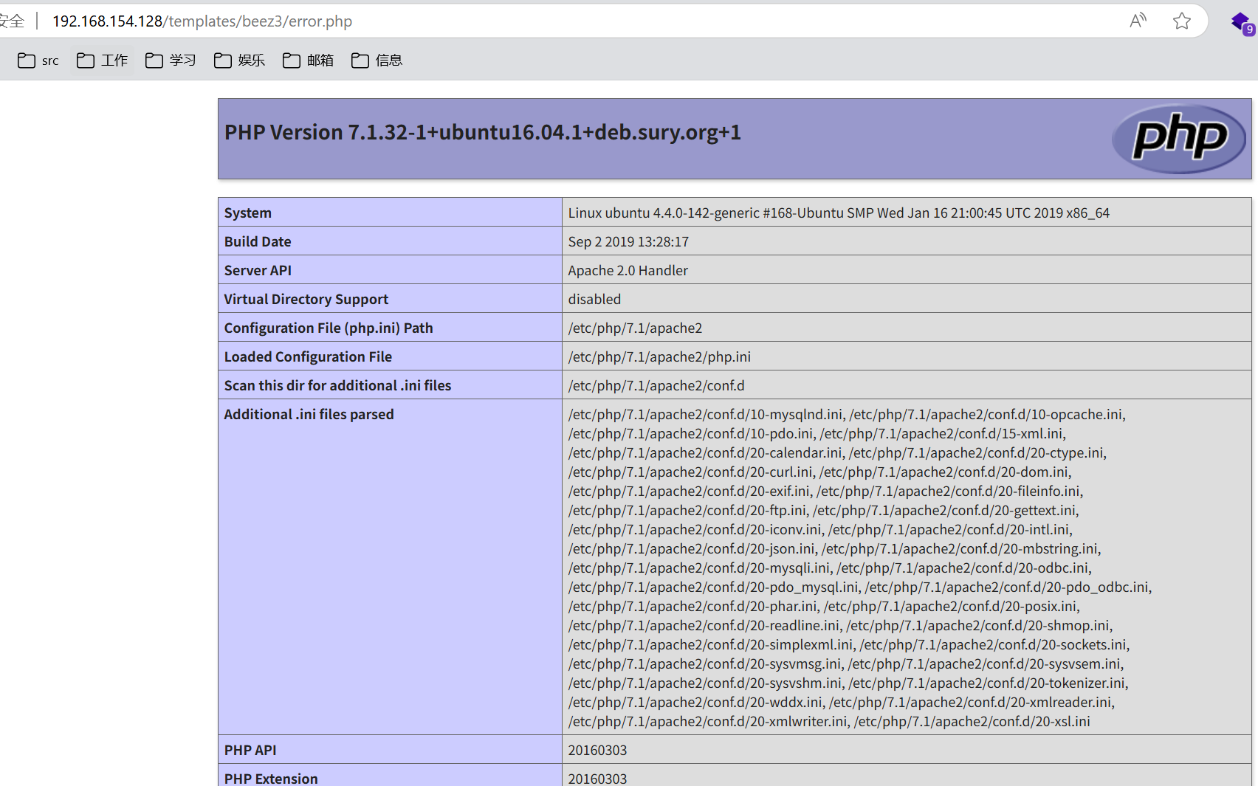Select the Build Date label

pyautogui.click(x=258, y=241)
